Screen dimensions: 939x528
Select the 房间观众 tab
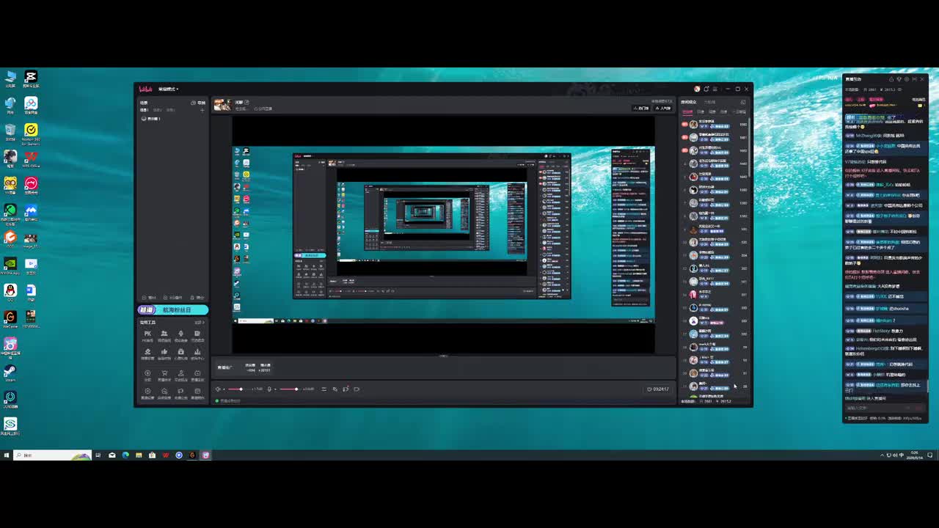coord(688,102)
